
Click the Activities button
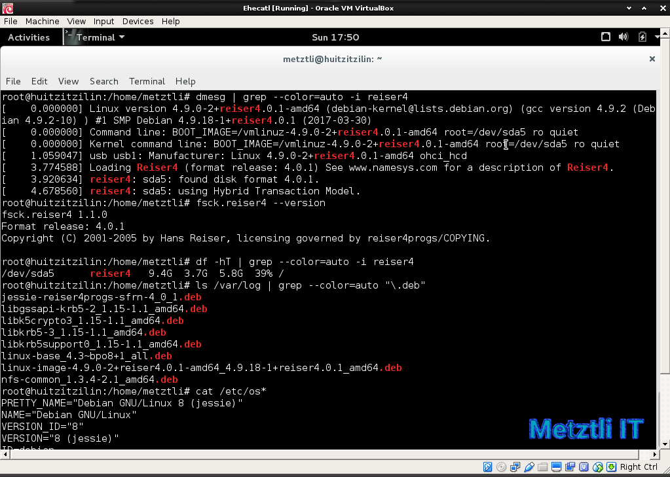(29, 37)
